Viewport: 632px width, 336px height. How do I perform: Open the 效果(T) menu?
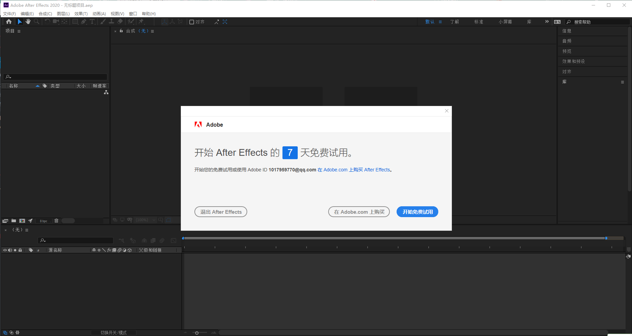tap(81, 14)
